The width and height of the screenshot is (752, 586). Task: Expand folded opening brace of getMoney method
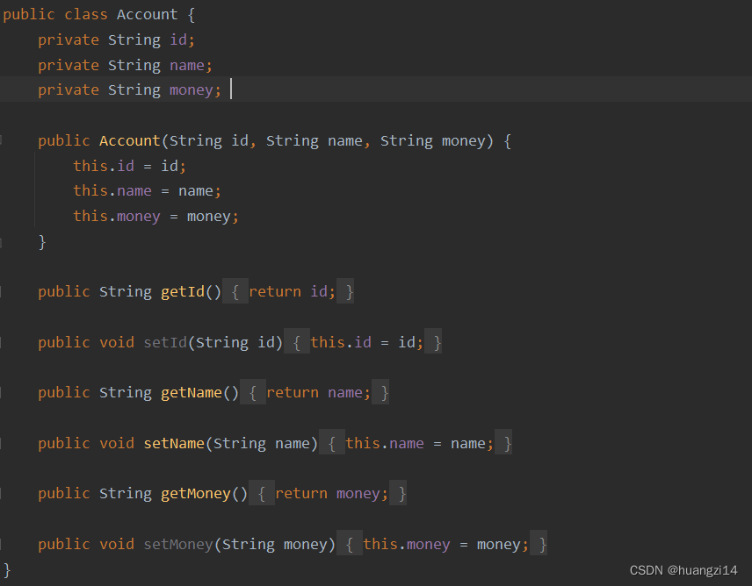262,494
